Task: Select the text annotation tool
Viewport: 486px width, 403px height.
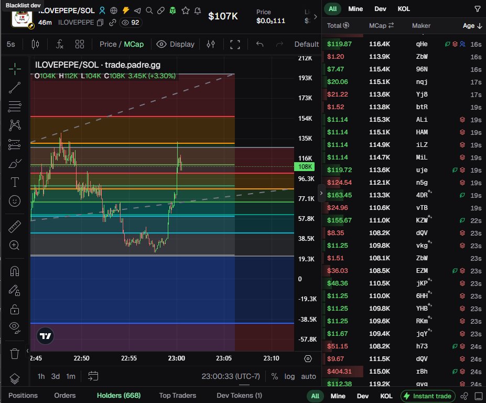Action: tap(15, 182)
